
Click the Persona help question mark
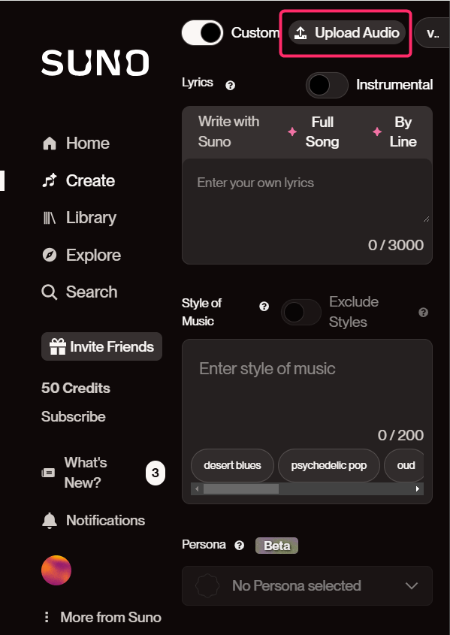tap(240, 546)
